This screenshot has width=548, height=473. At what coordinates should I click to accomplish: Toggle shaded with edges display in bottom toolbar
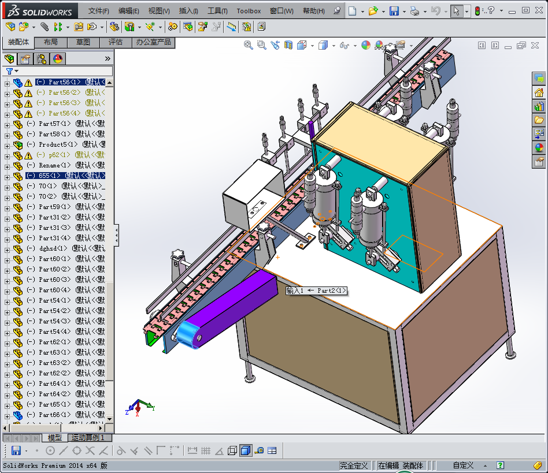[245, 450]
